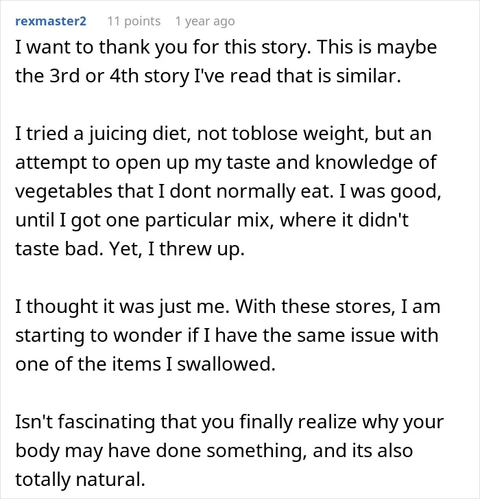The width and height of the screenshot is (480, 499).
Task: Click the sentence I thought it was just me
Action: pyautogui.click(x=122, y=306)
